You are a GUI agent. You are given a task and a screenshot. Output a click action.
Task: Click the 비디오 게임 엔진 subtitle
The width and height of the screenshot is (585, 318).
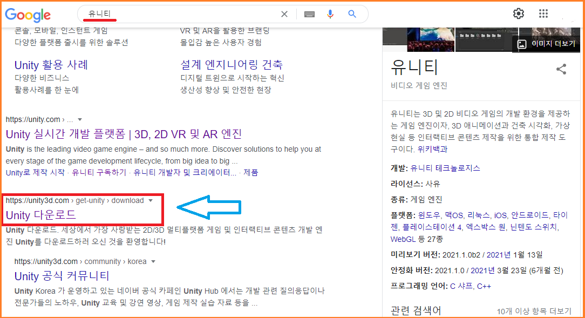[419, 85]
